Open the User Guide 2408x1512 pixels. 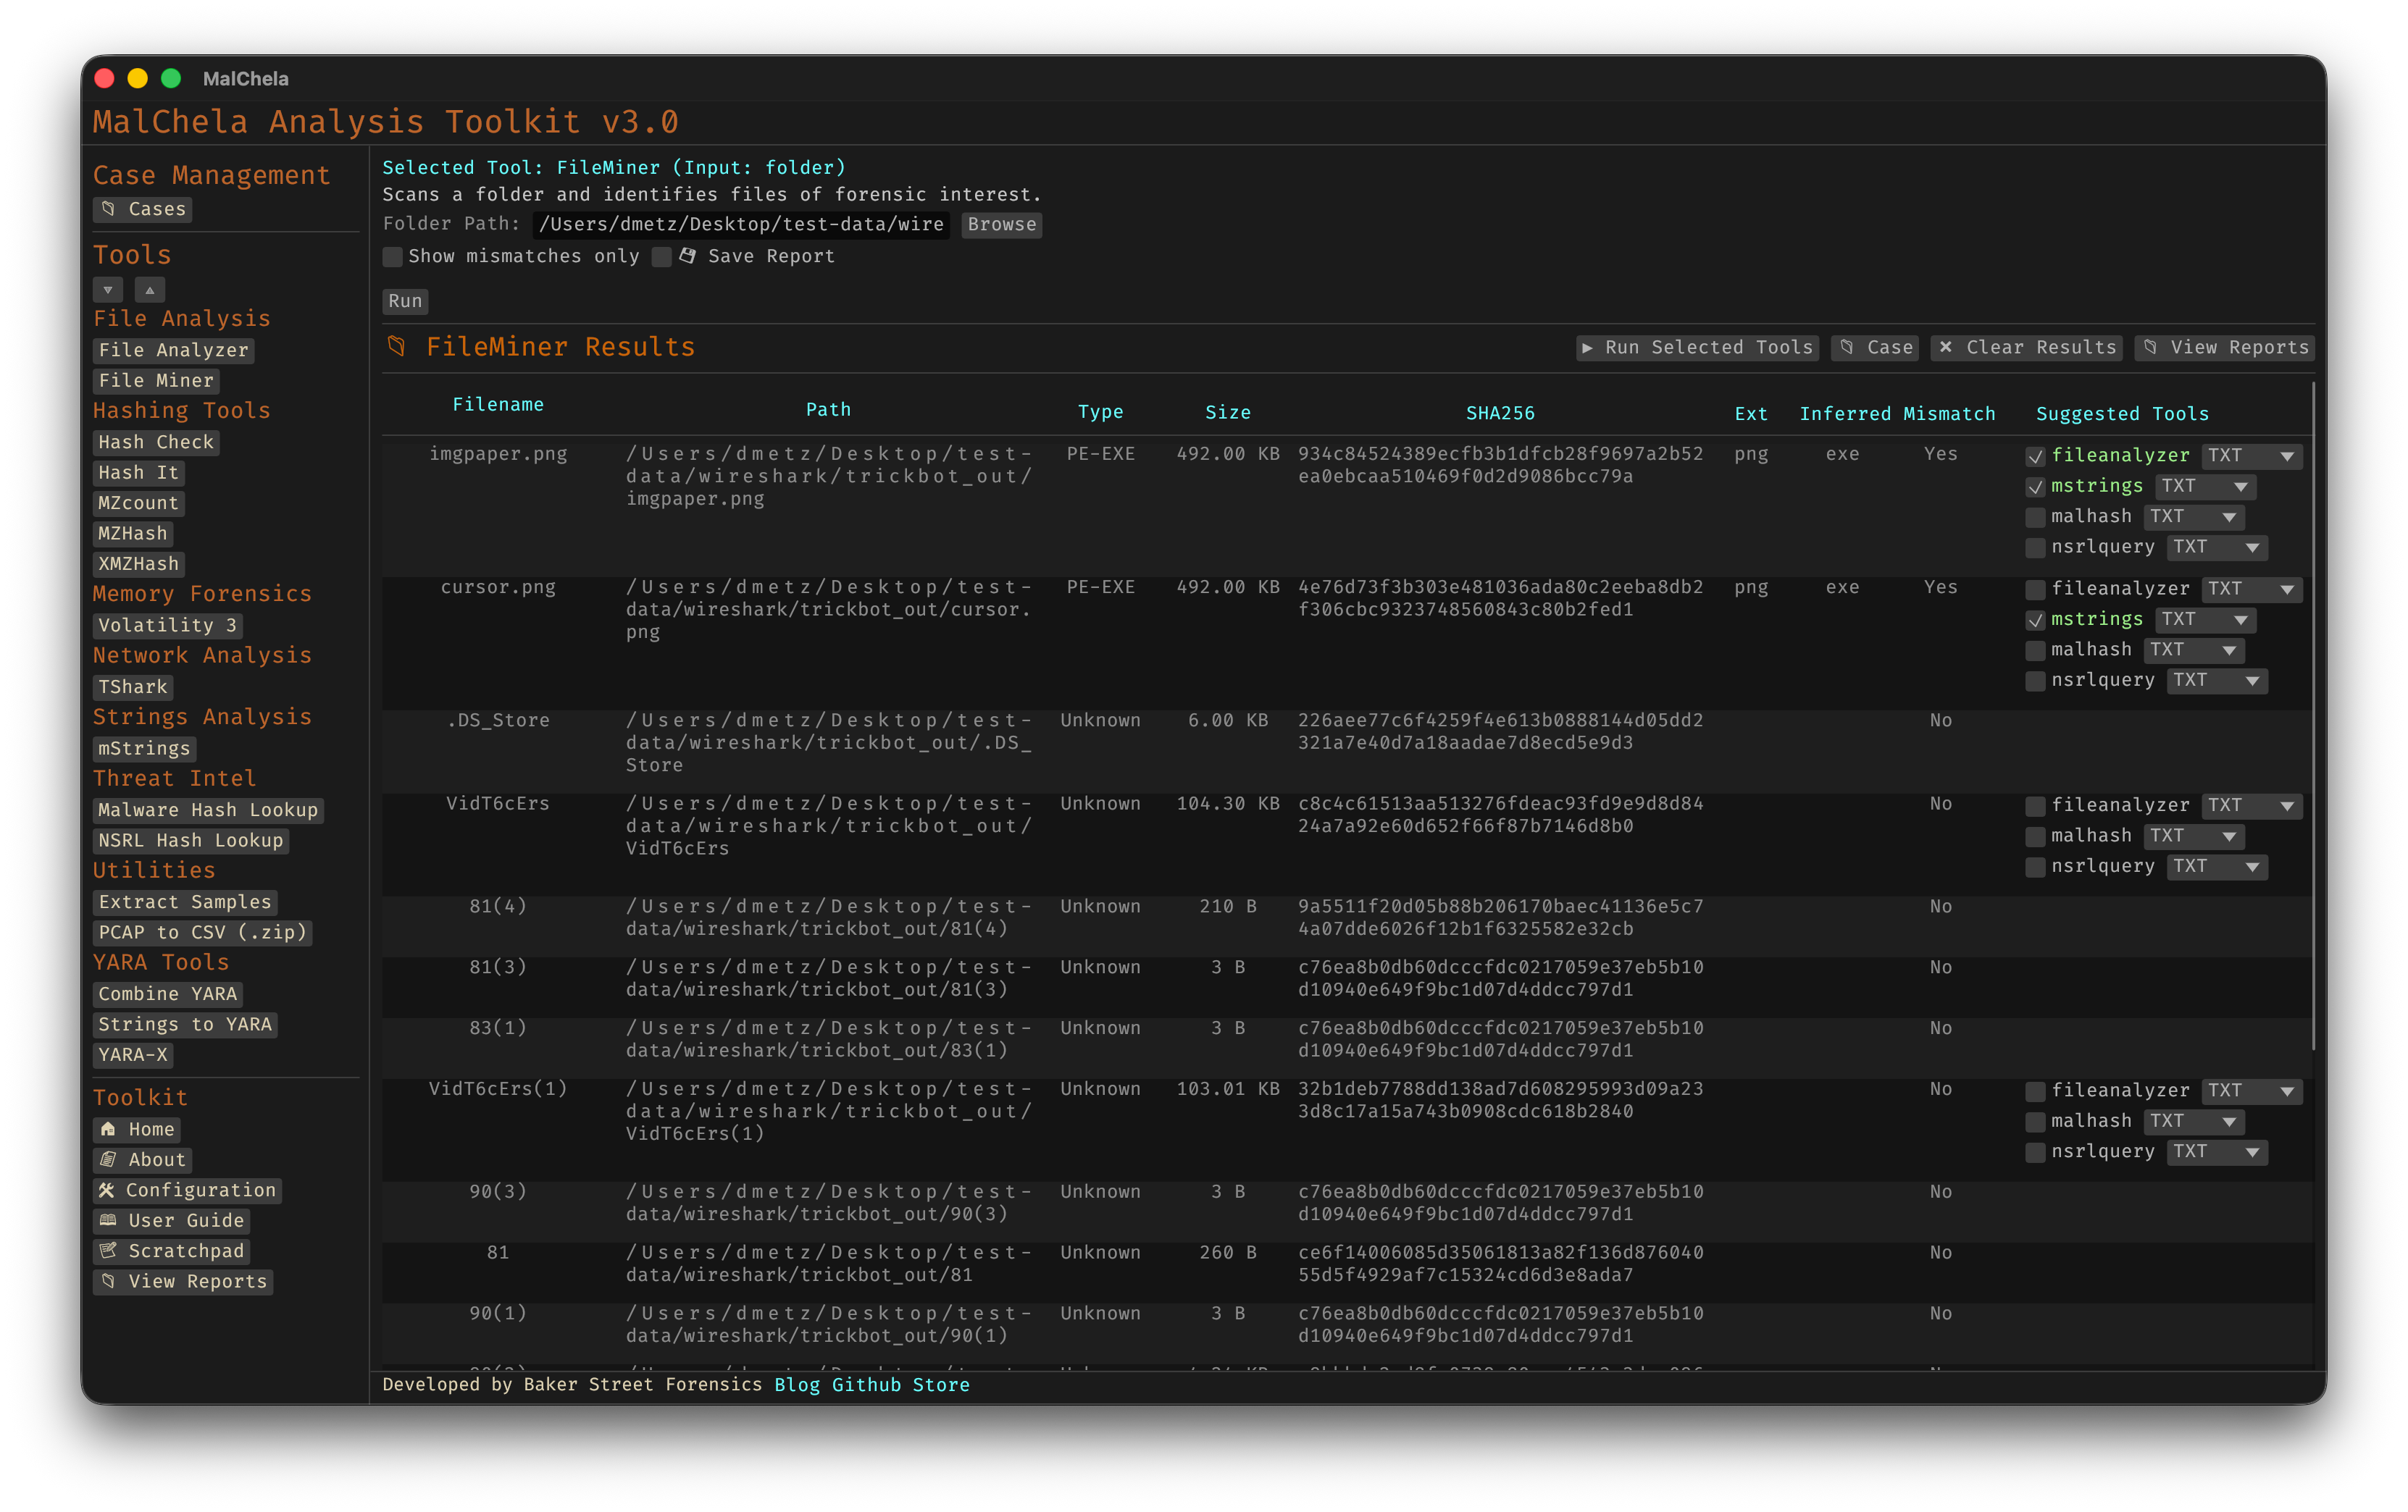point(172,1220)
